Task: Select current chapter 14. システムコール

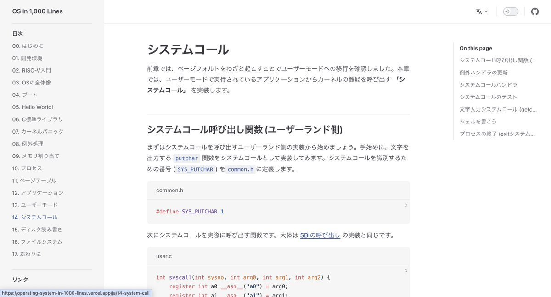Action: tap(35, 217)
